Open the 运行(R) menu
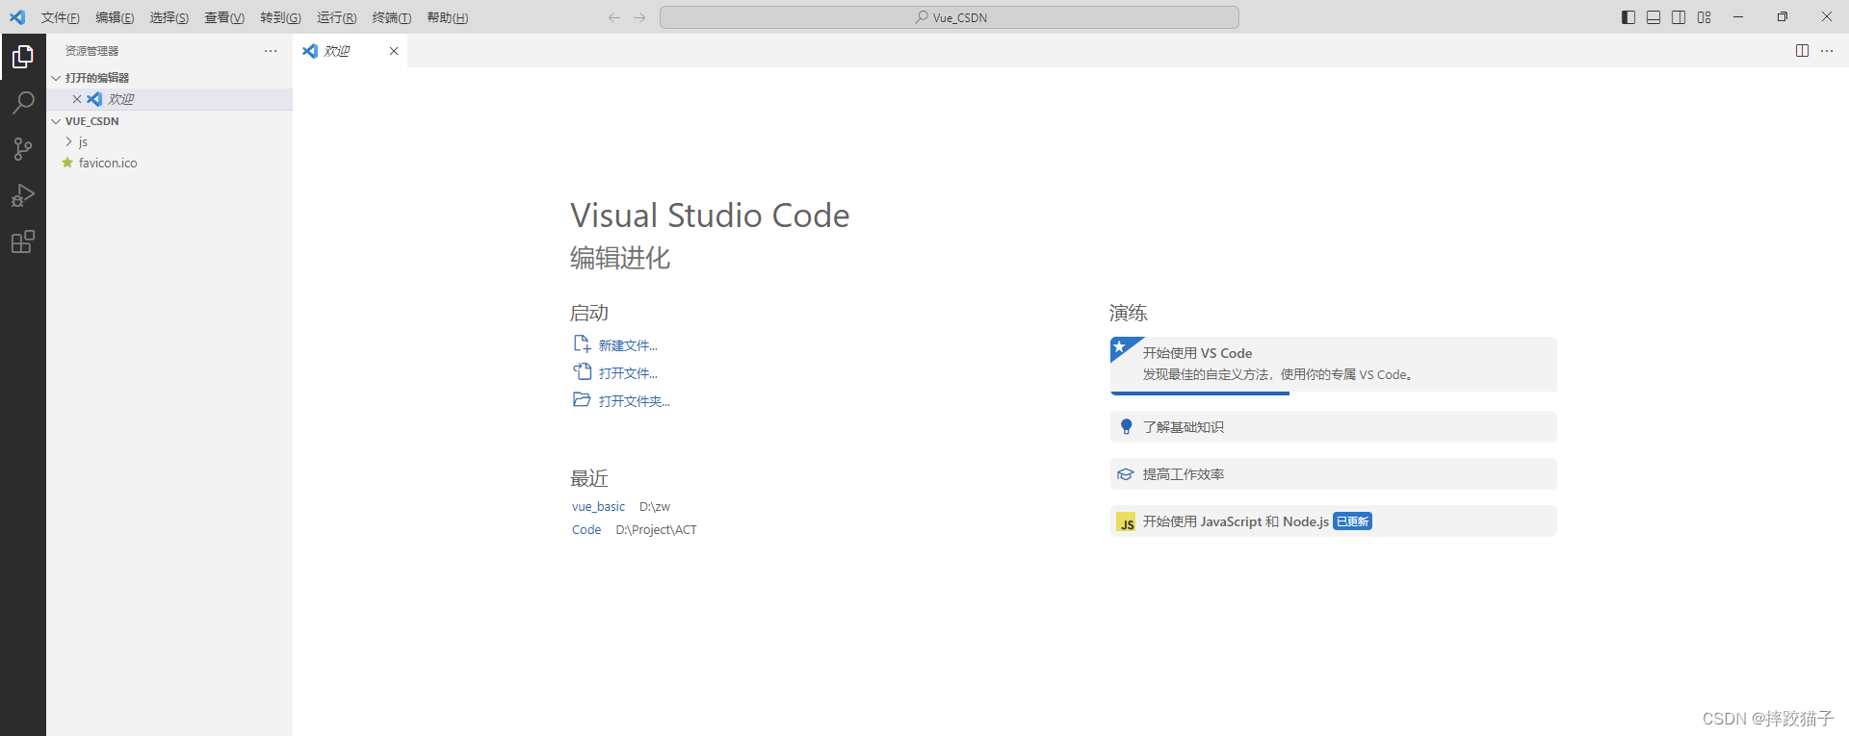The width and height of the screenshot is (1849, 736). tap(336, 17)
